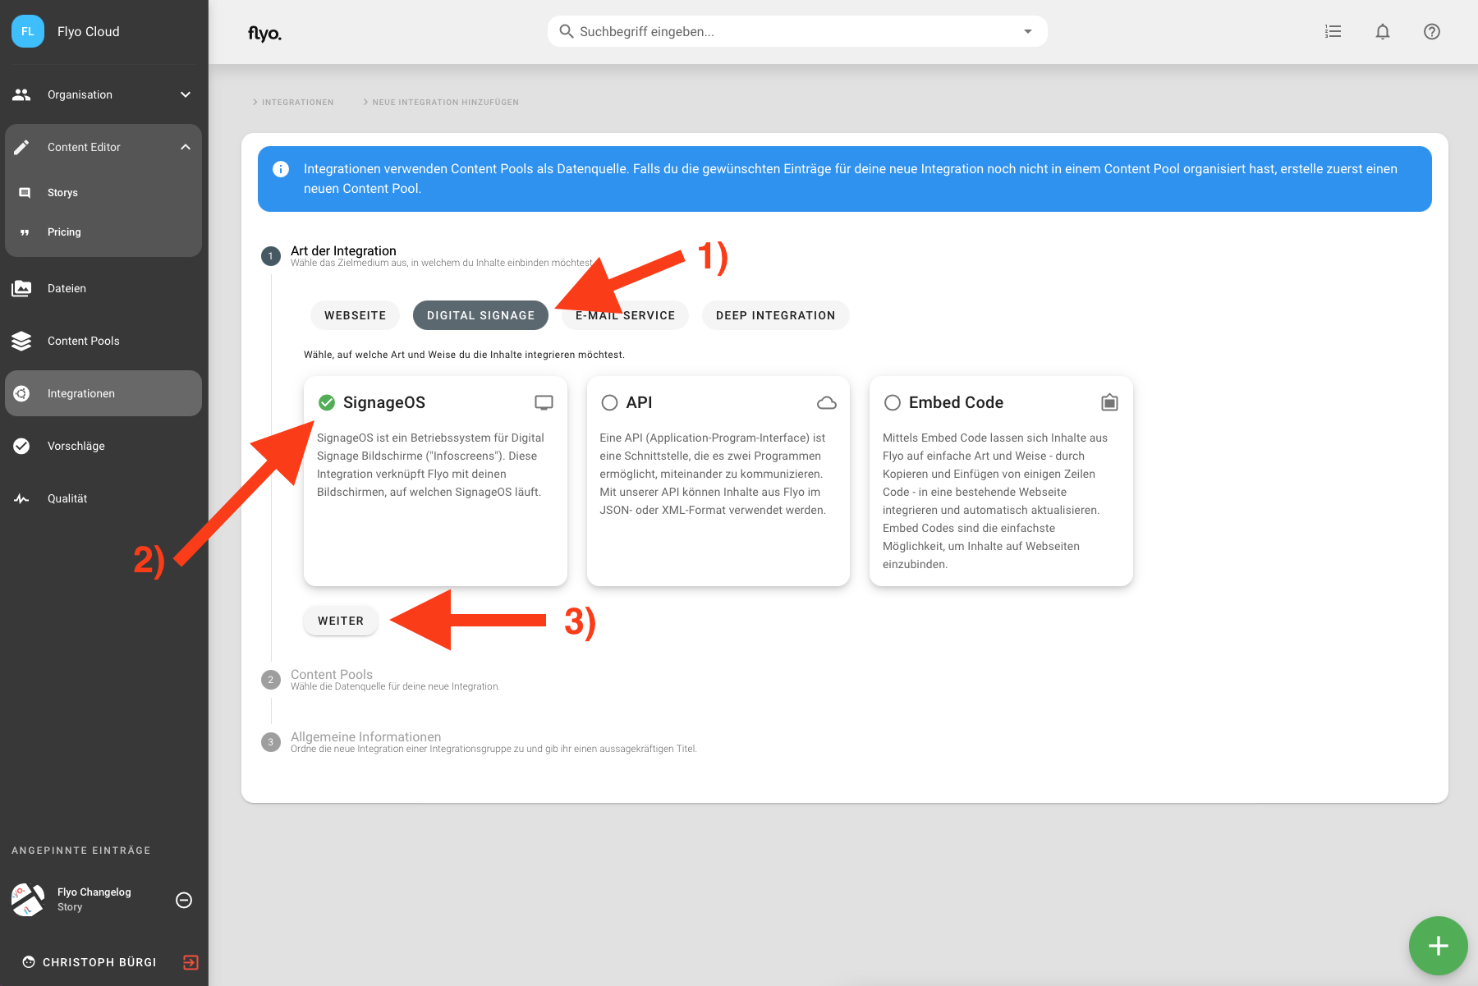Click the API card description text

(x=713, y=474)
